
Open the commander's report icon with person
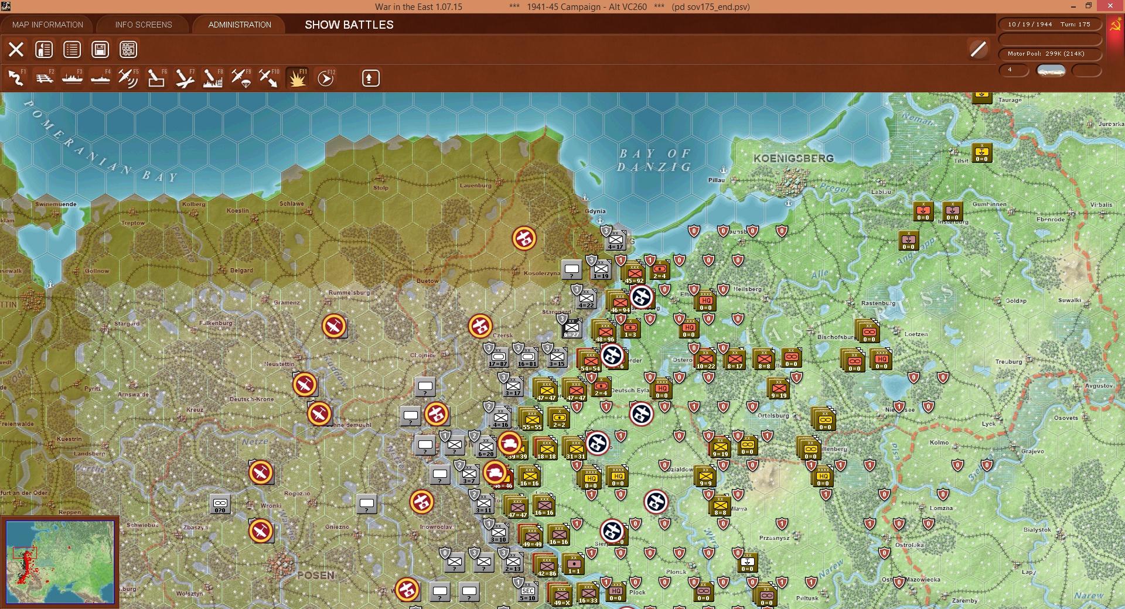click(x=44, y=50)
